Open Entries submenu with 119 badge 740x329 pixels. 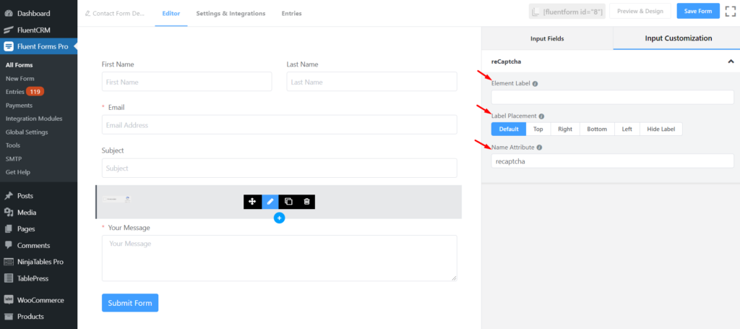[x=25, y=92]
